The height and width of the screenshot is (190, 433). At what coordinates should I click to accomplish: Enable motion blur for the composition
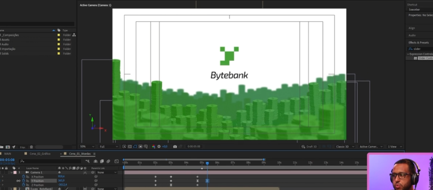pos(108,161)
